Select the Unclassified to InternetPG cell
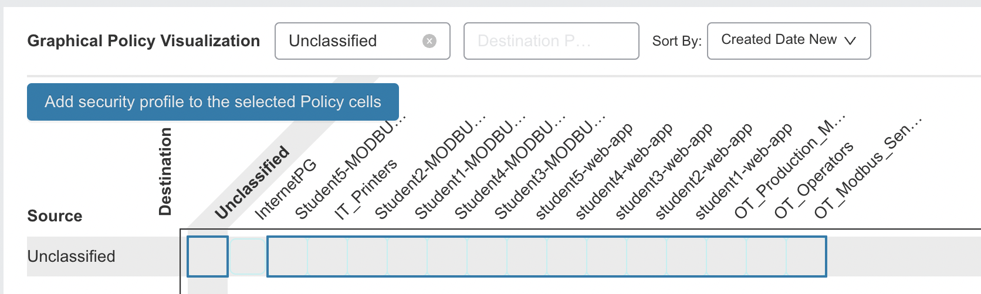The height and width of the screenshot is (294, 981). (248, 257)
